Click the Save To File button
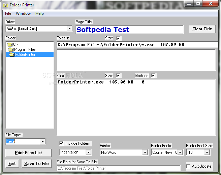The width and height of the screenshot is (221, 175). coord(36,164)
